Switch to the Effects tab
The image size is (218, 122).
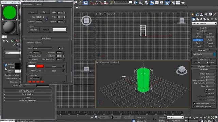tap(38, 5)
